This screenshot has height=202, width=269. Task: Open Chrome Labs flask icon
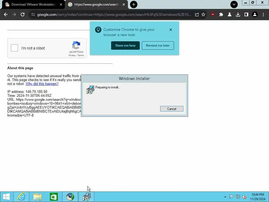click(x=230, y=15)
